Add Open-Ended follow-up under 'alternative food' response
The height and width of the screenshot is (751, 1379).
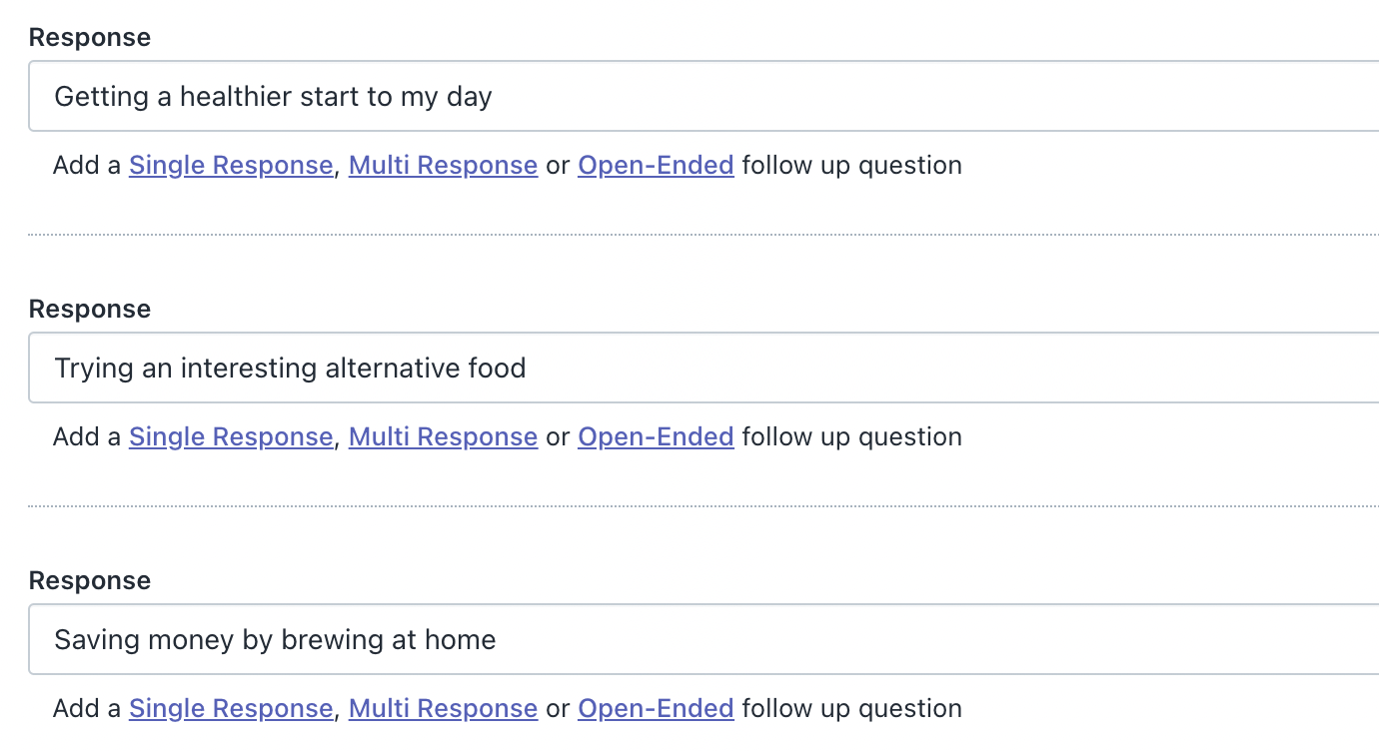click(x=656, y=437)
